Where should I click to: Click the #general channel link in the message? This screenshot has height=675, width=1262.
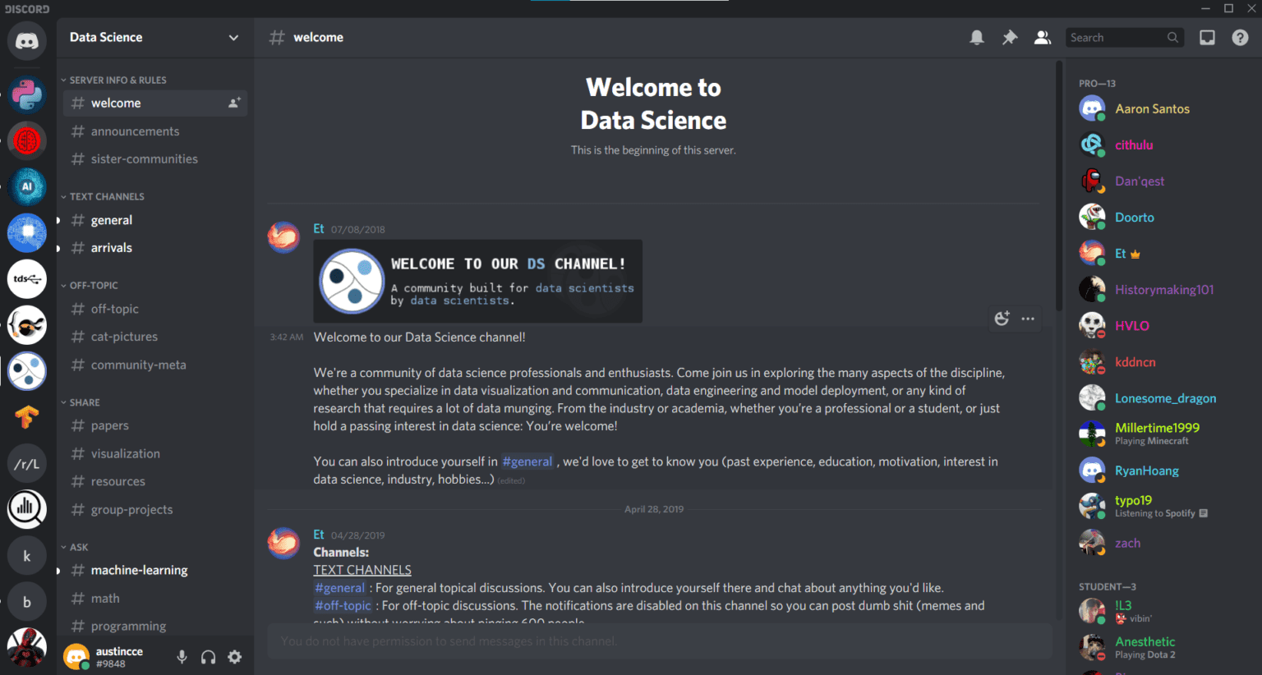[527, 461]
